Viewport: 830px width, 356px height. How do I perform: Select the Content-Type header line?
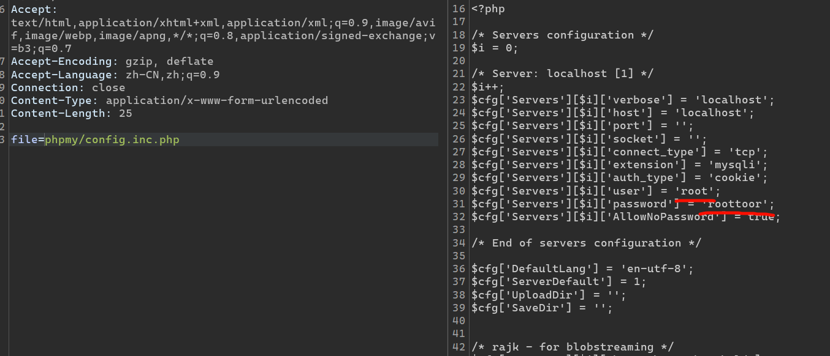(169, 100)
